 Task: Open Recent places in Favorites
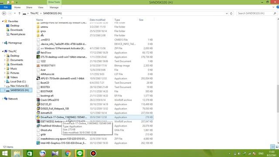point(17,34)
